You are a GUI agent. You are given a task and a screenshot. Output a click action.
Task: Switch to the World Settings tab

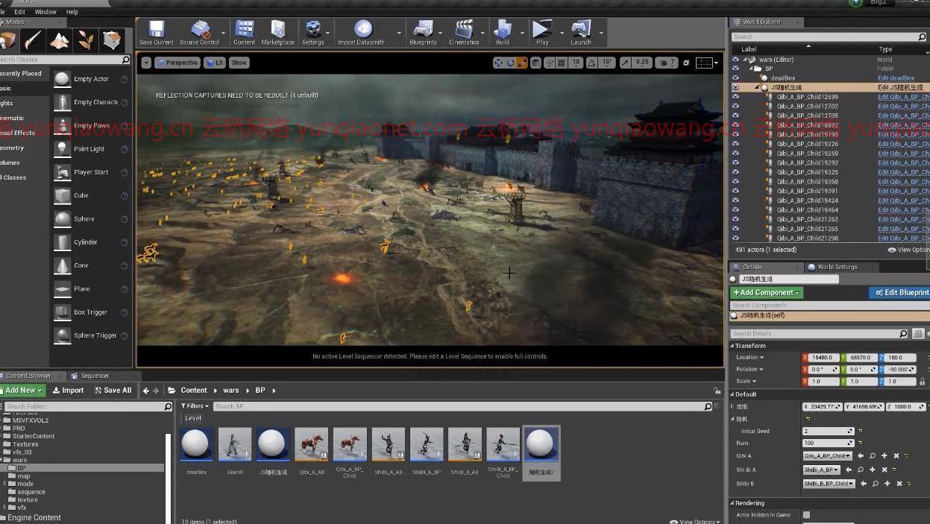click(837, 267)
